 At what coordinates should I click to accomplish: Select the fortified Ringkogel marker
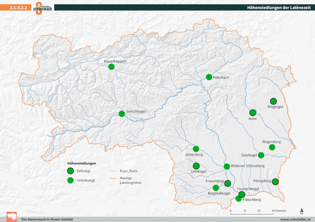(x=273, y=101)
